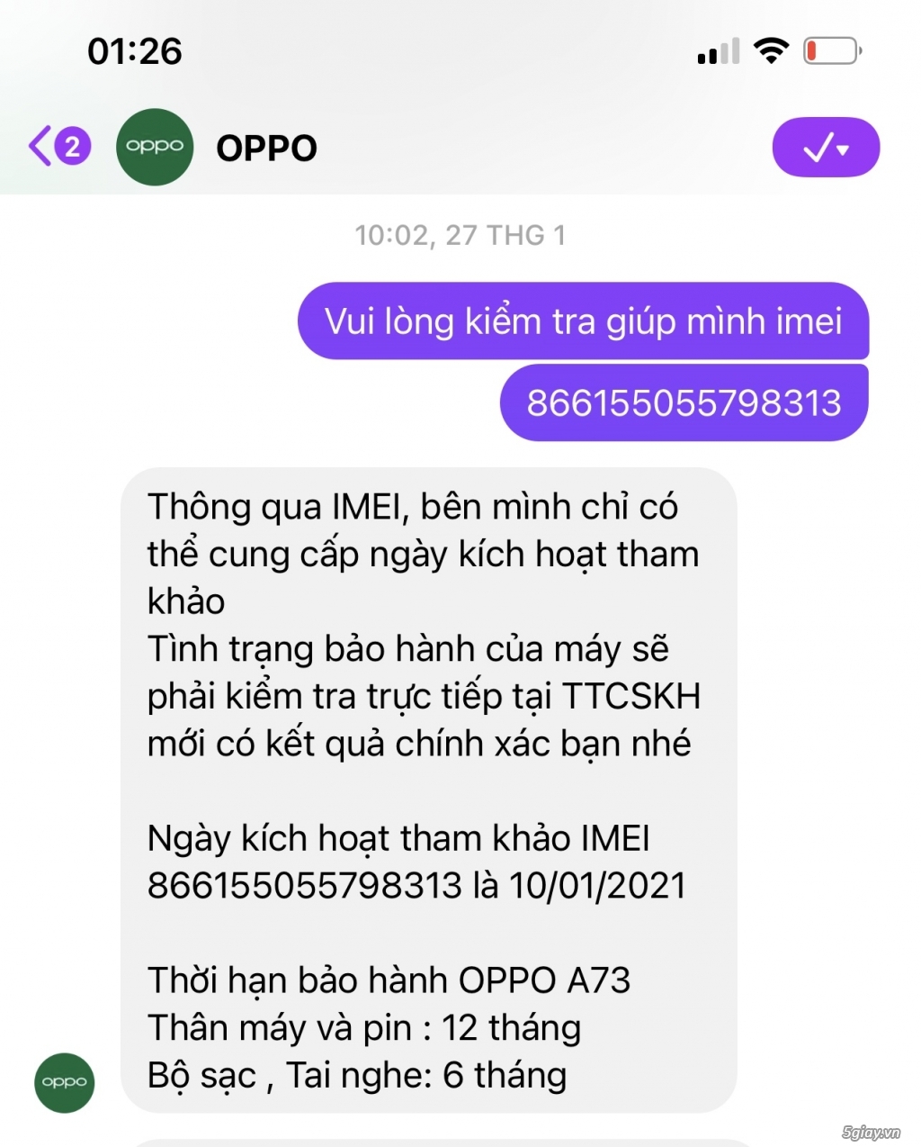Tap the OPPO conversation title

tap(267, 149)
